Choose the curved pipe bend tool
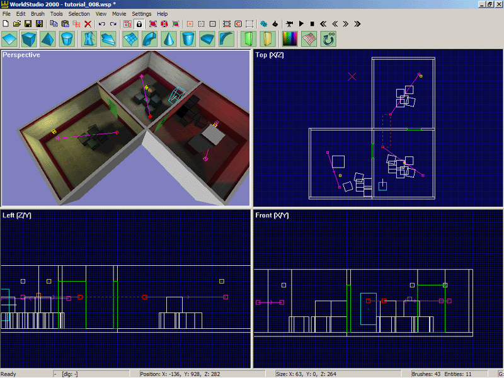Image resolution: width=504 pixels, height=378 pixels. [150, 39]
